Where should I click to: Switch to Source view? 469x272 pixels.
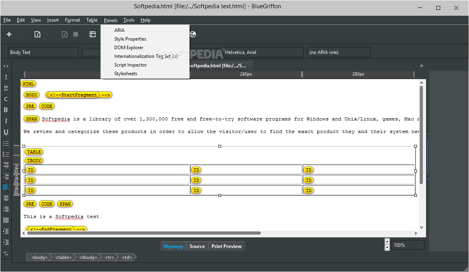coord(197,246)
